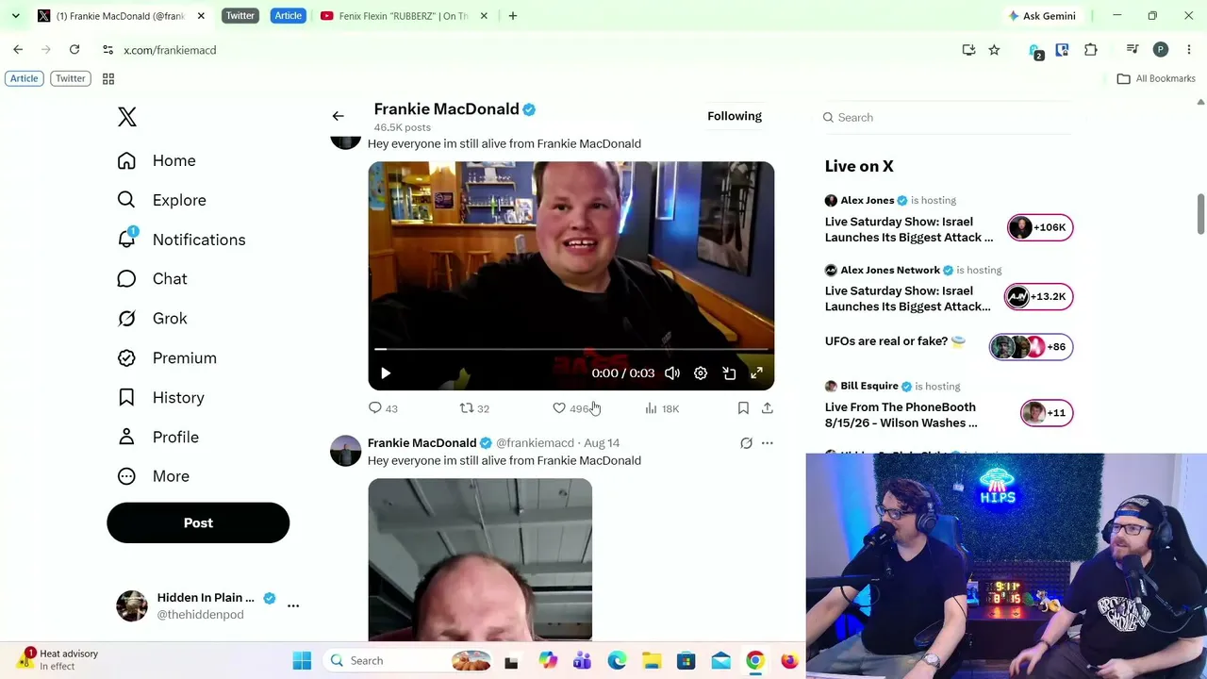Open the second video thumbnail
Image resolution: width=1207 pixels, height=679 pixels.
(480, 559)
